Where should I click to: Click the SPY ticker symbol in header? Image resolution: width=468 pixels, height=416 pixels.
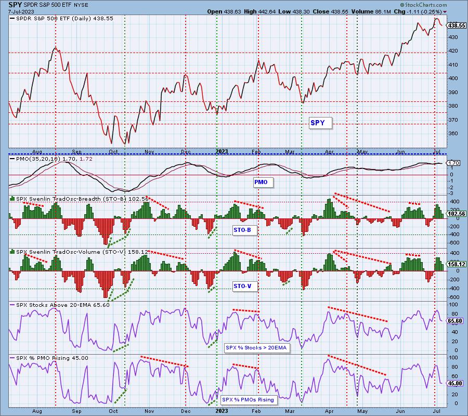click(x=15, y=5)
